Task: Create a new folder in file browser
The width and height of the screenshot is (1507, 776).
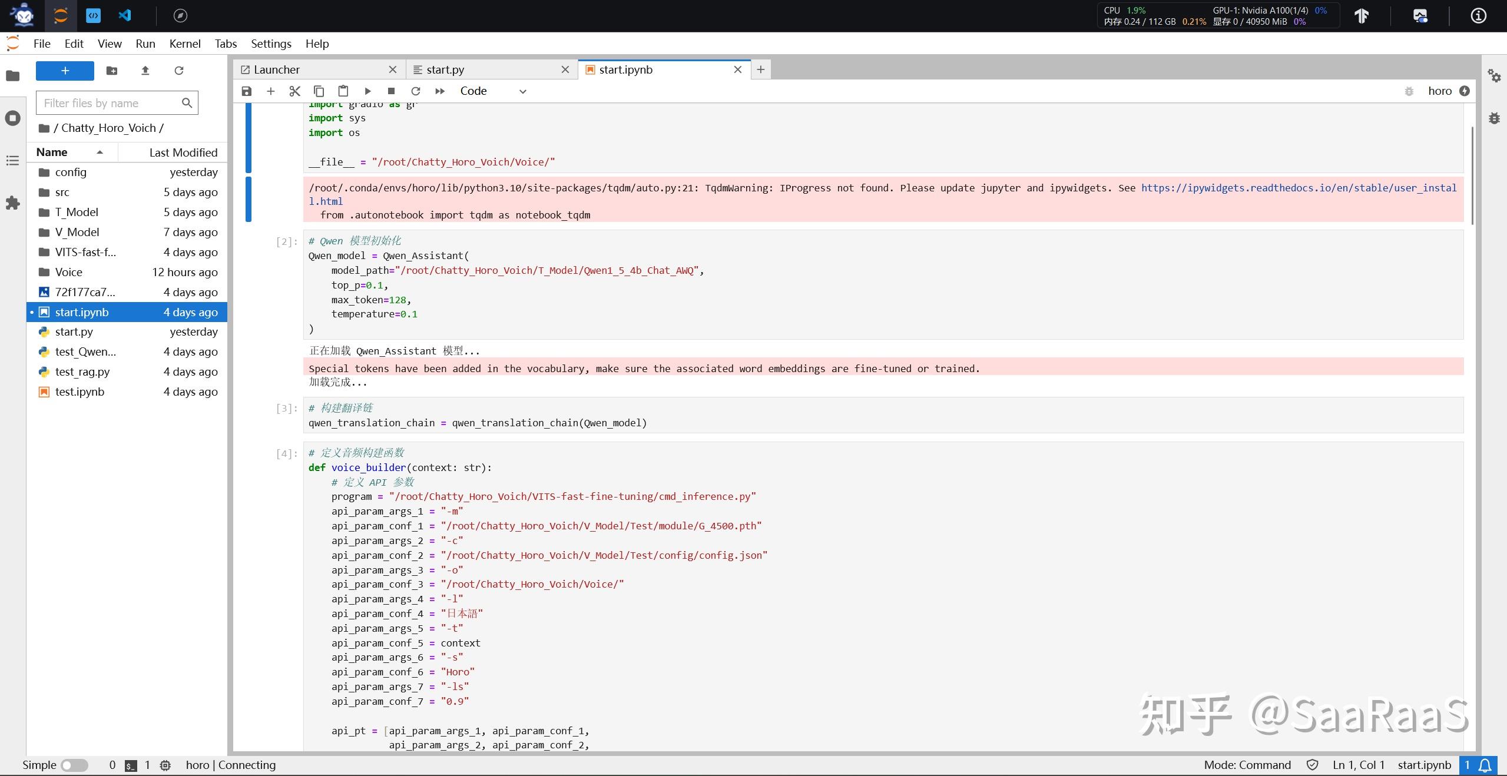Action: (x=111, y=71)
